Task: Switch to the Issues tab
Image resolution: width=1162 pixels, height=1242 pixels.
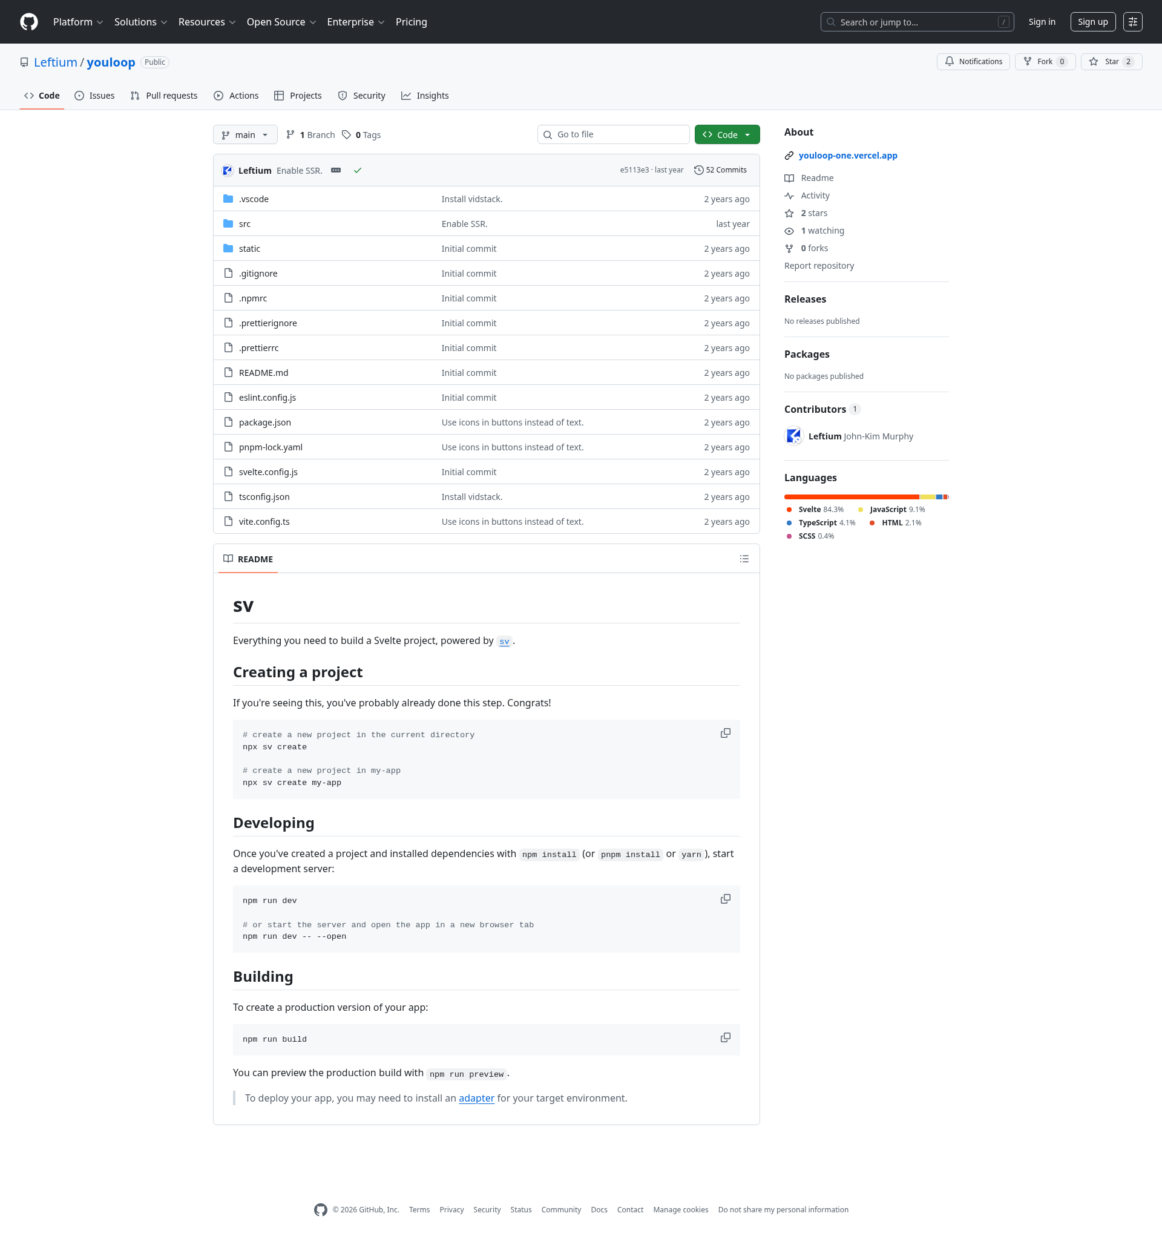Action: [x=94, y=96]
